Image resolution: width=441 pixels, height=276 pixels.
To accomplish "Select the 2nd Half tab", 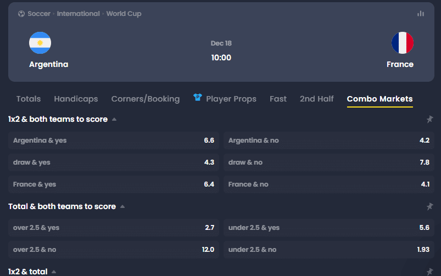I will 317,99.
